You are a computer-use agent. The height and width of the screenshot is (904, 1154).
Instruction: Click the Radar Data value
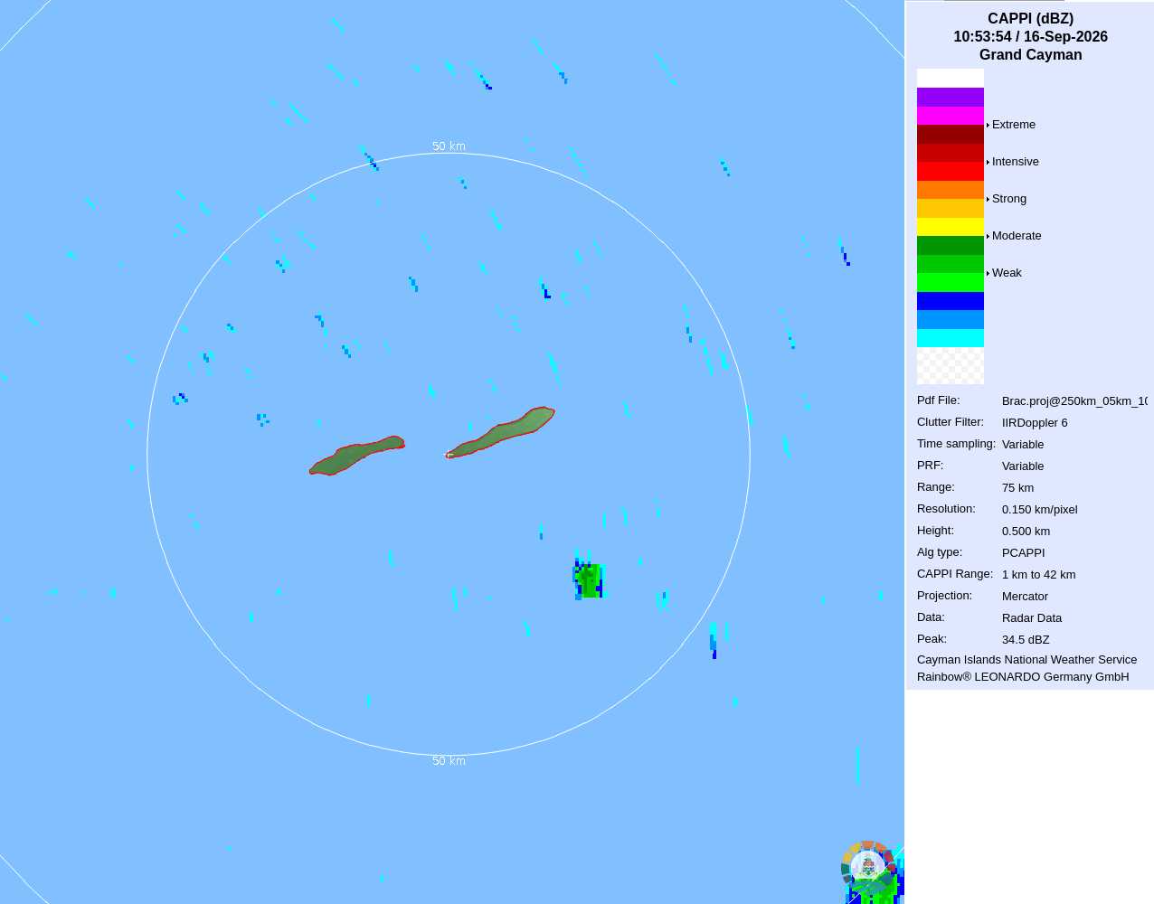[1032, 617]
